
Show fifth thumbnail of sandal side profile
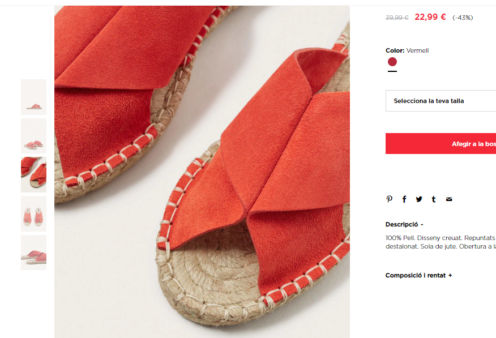[33, 253]
